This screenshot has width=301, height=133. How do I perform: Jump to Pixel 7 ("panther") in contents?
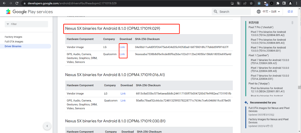tap(259, 55)
